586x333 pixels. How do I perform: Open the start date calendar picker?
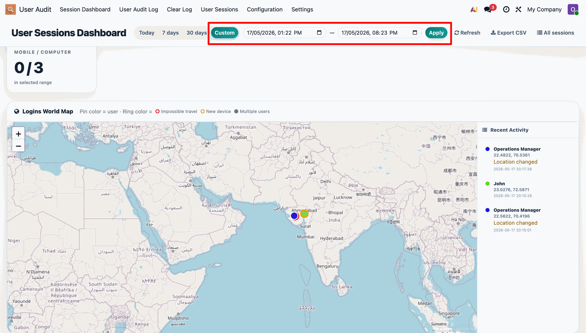coord(319,33)
